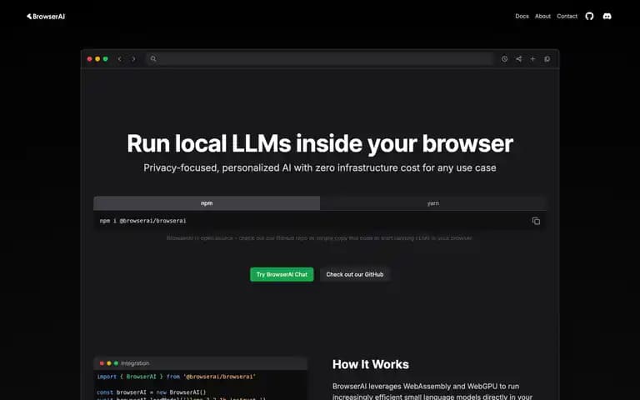640x400 pixels.
Task: Click the open source note below install box
Action: [320, 238]
